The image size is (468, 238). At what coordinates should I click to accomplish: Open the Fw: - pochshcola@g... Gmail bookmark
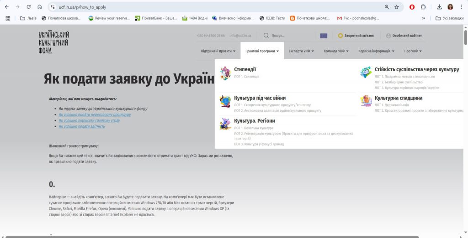[x=358, y=18]
